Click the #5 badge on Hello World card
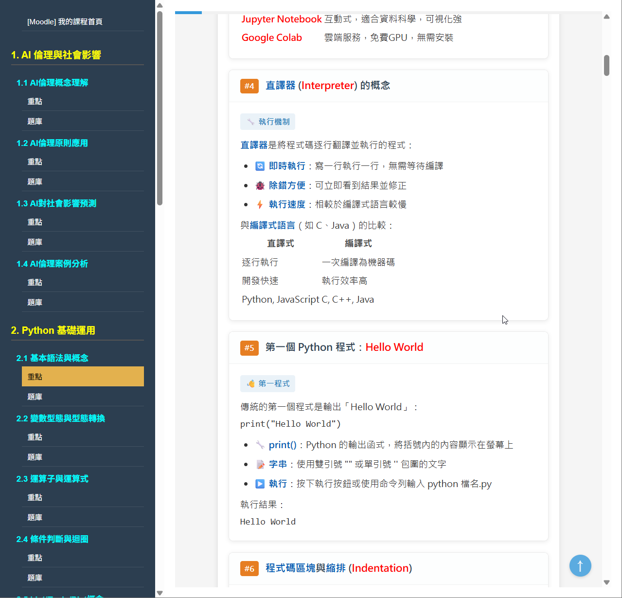This screenshot has height=598, width=622. (249, 348)
